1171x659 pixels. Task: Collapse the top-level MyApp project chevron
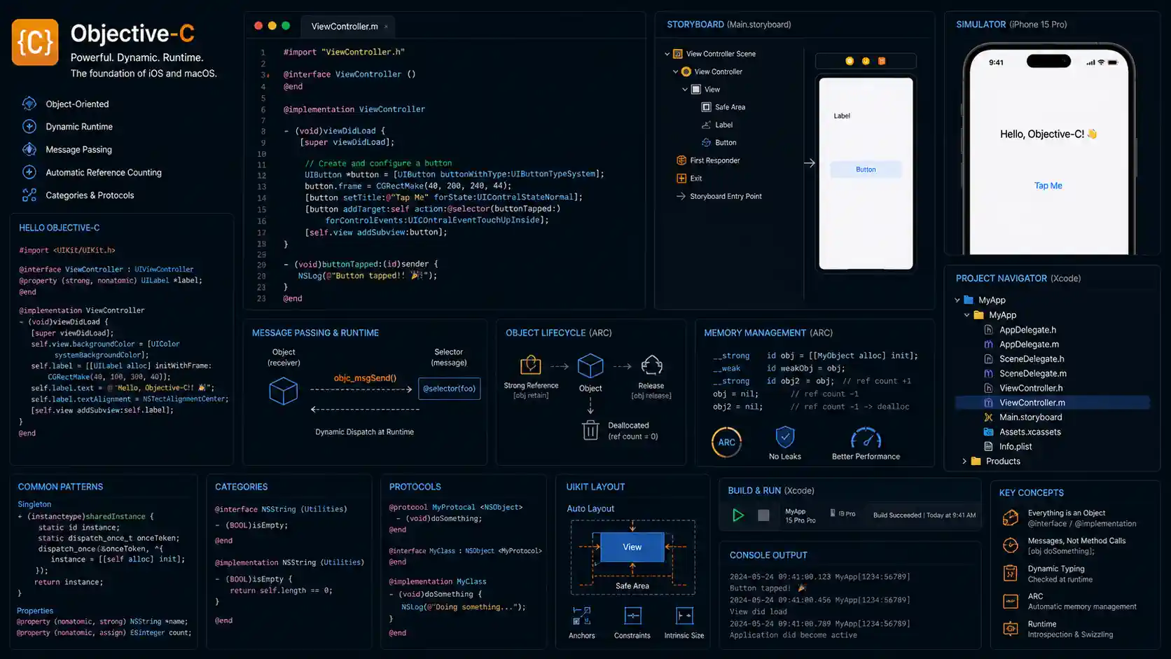tap(957, 300)
